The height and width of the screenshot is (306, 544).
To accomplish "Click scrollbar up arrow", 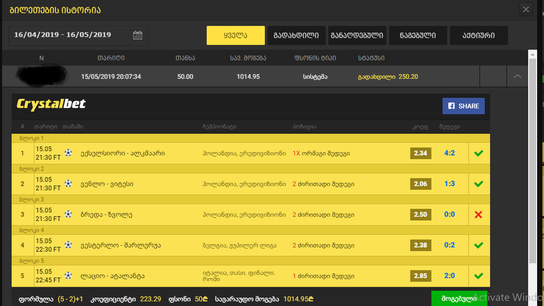I will [532, 55].
